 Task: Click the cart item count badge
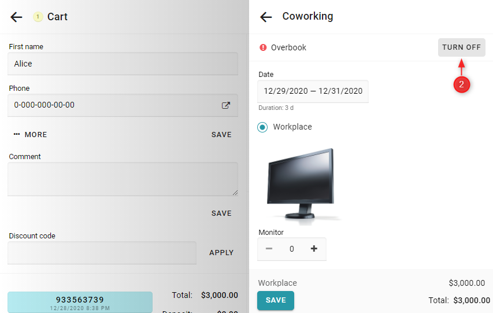pos(38,17)
